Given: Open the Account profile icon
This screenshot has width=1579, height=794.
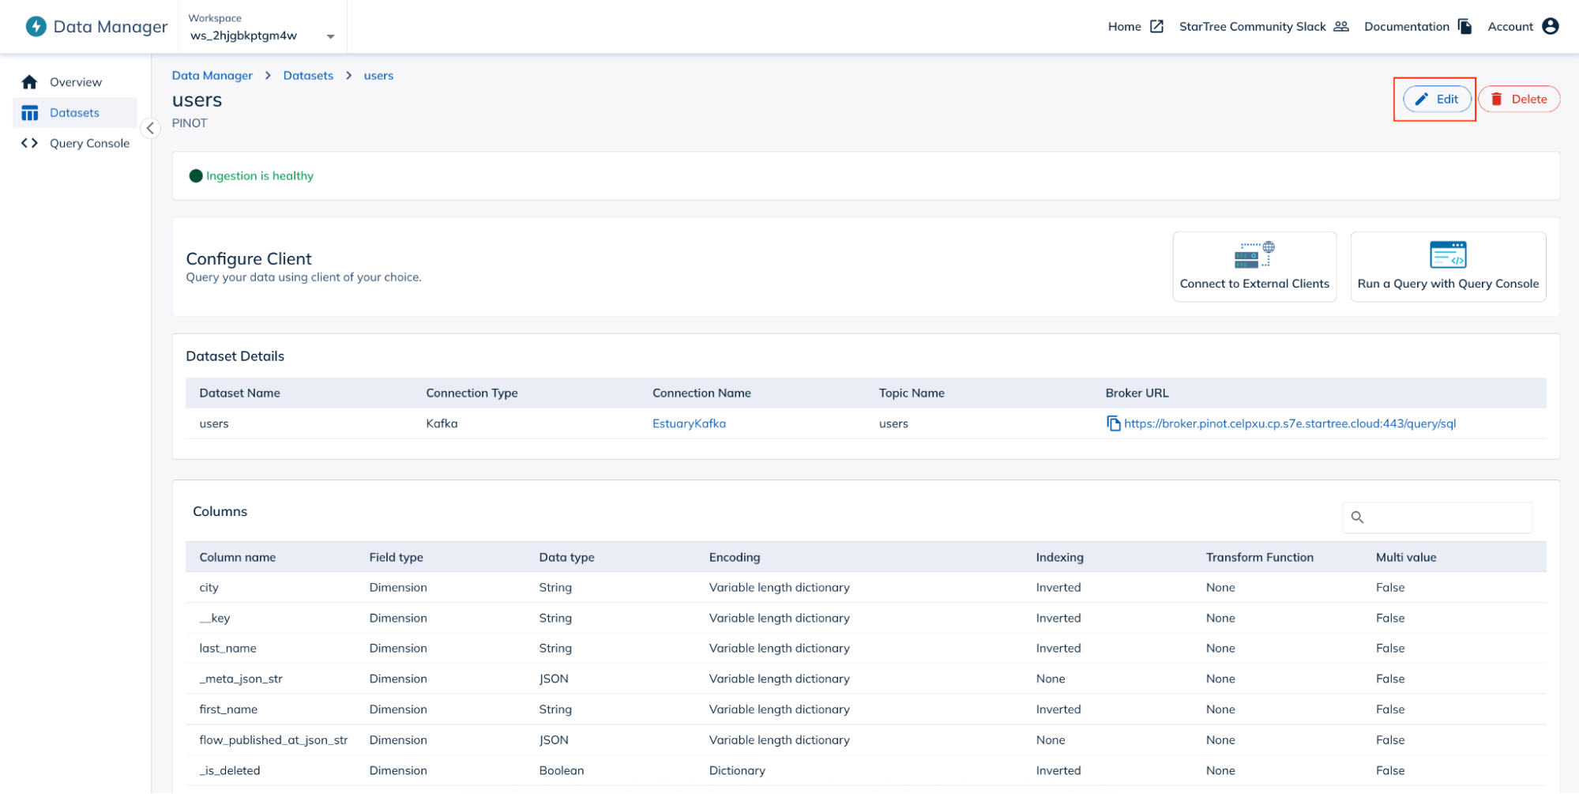Looking at the screenshot, I should 1551,26.
